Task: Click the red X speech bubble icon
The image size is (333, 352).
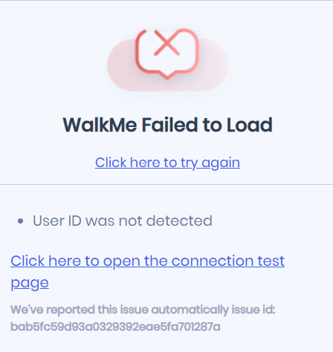Action: (x=167, y=54)
